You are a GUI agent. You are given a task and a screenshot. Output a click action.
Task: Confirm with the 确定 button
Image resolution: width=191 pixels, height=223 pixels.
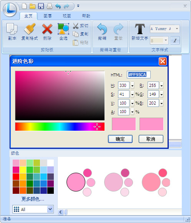click(120, 139)
